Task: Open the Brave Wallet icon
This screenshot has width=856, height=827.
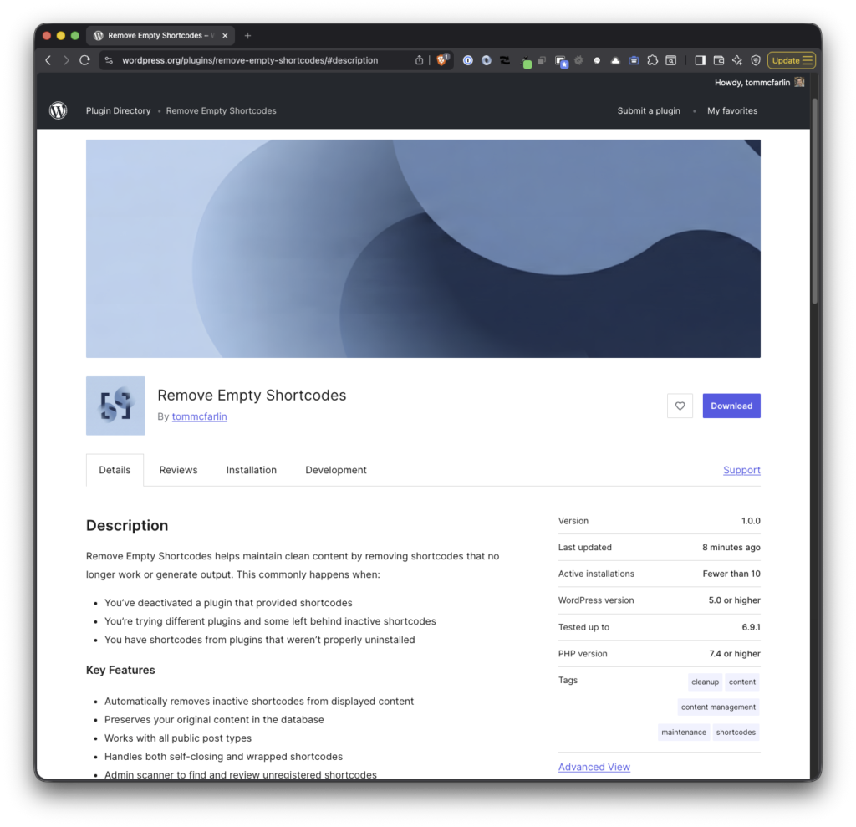Action: tap(718, 60)
